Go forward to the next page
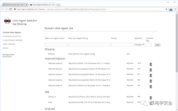The width and height of the screenshot is (178, 111). tap(6, 9)
